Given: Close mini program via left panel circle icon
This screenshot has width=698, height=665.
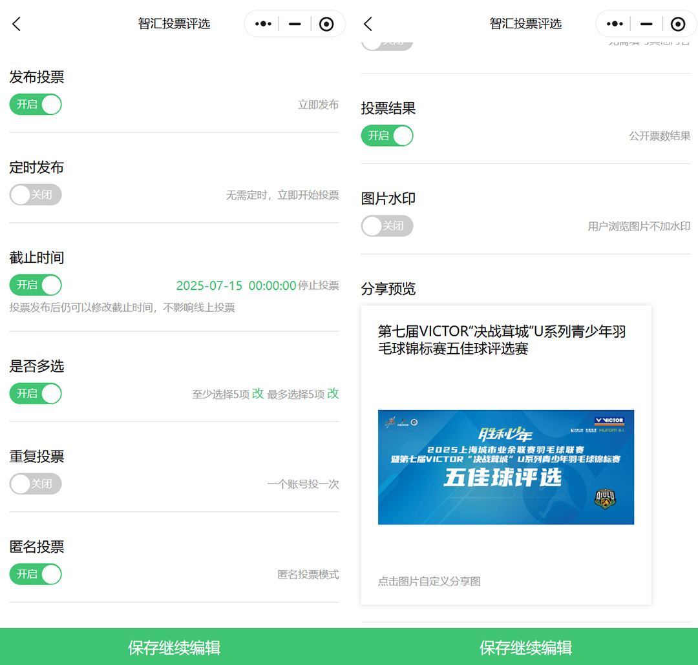Looking at the screenshot, I should 326,24.
